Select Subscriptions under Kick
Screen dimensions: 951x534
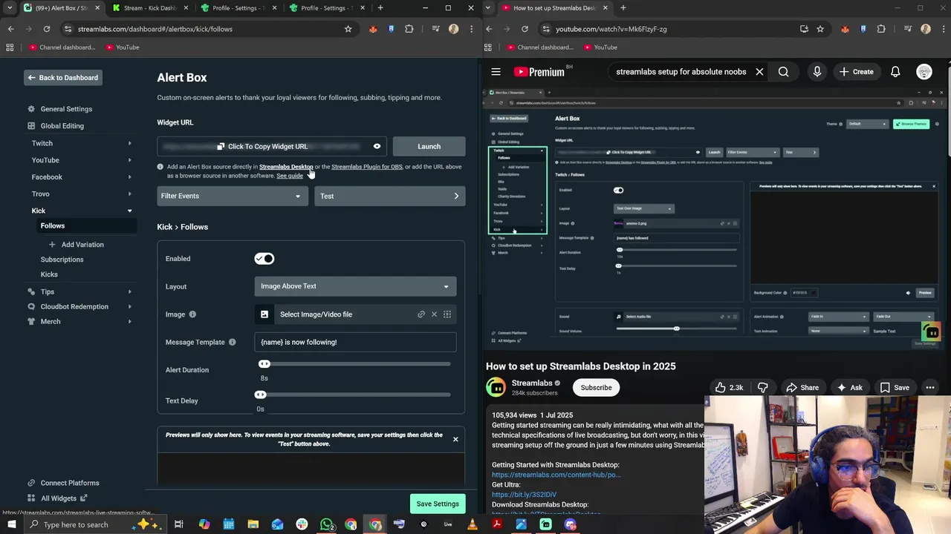pyautogui.click(x=62, y=260)
